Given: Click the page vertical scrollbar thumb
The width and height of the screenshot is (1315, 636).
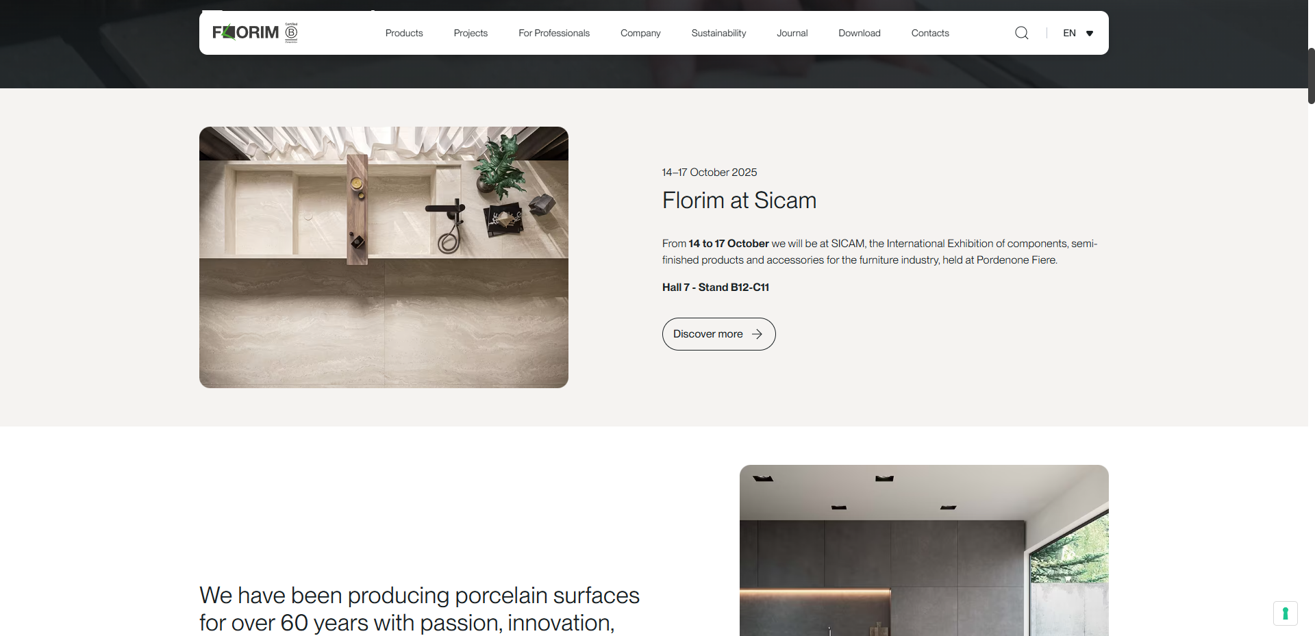Looking at the screenshot, I should (x=1311, y=75).
